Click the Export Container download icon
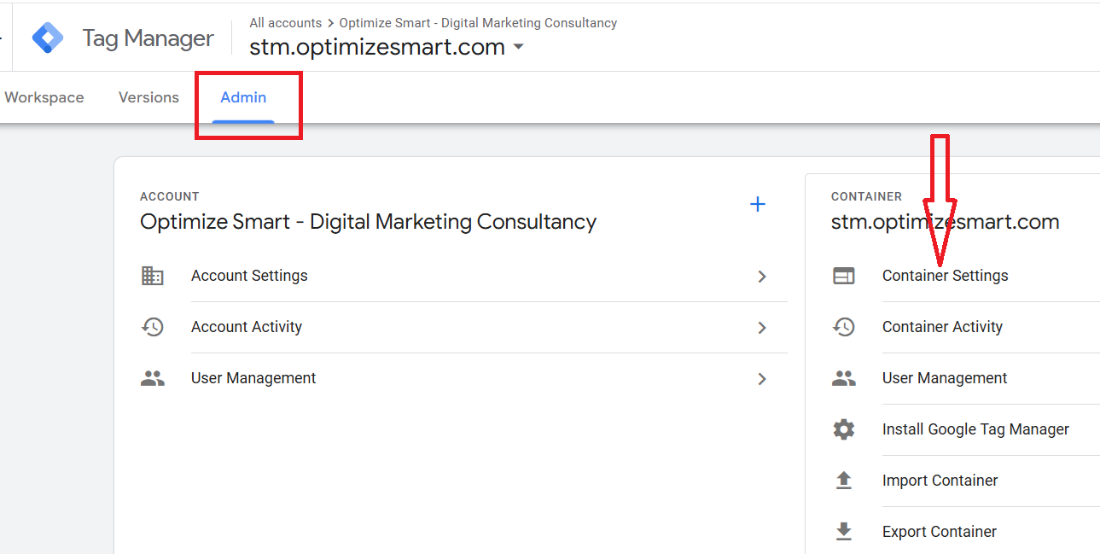Screen dimensions: 1100x554 pos(843,532)
